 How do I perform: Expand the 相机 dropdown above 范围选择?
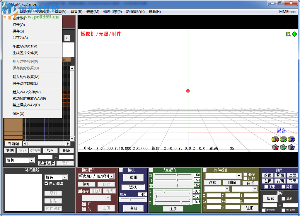[32, 160]
